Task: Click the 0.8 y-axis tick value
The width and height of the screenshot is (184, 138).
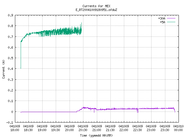Action: [10, 26]
